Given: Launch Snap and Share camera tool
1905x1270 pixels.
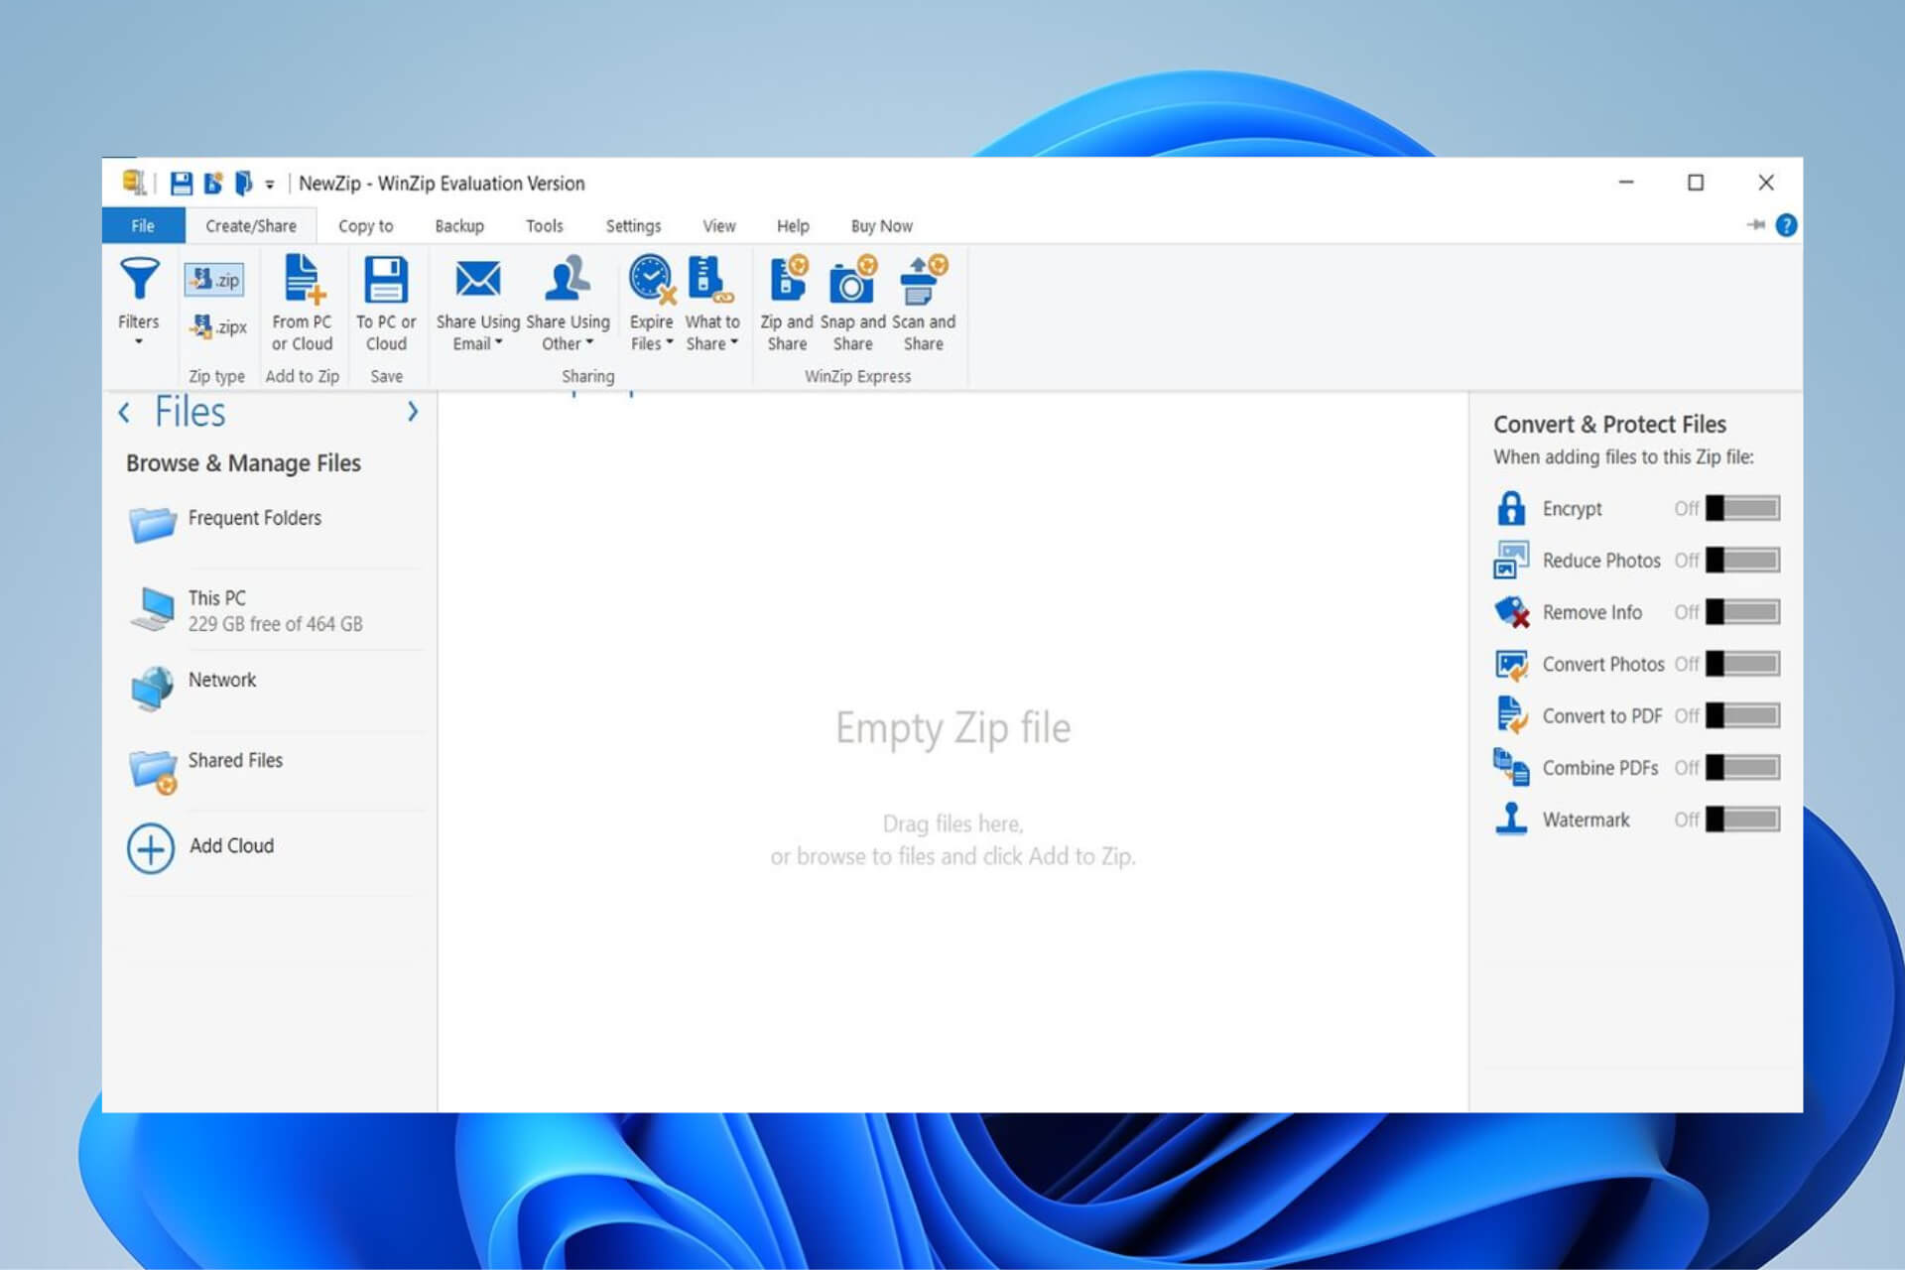Looking at the screenshot, I should (852, 304).
